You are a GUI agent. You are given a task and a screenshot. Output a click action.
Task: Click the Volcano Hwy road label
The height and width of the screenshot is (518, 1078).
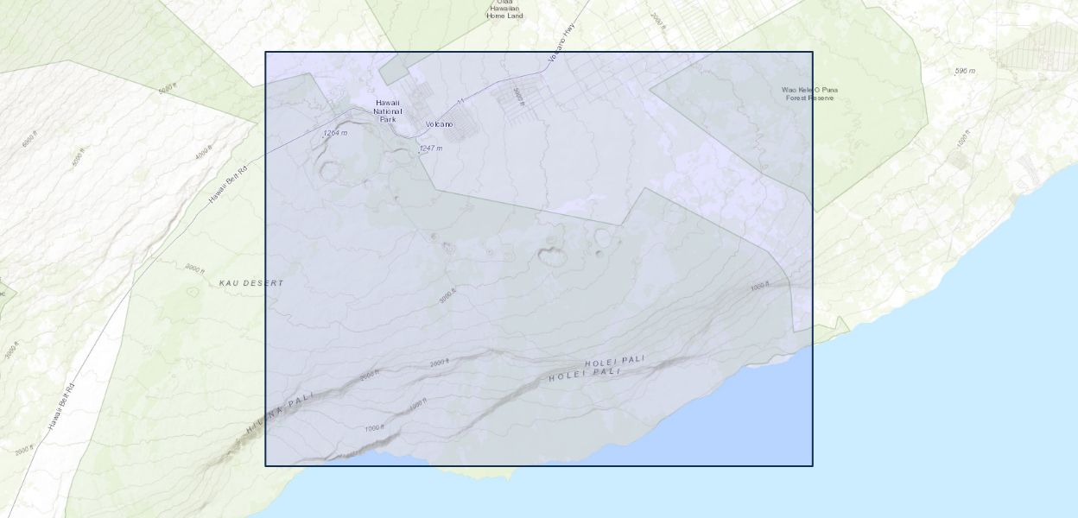[x=561, y=41]
